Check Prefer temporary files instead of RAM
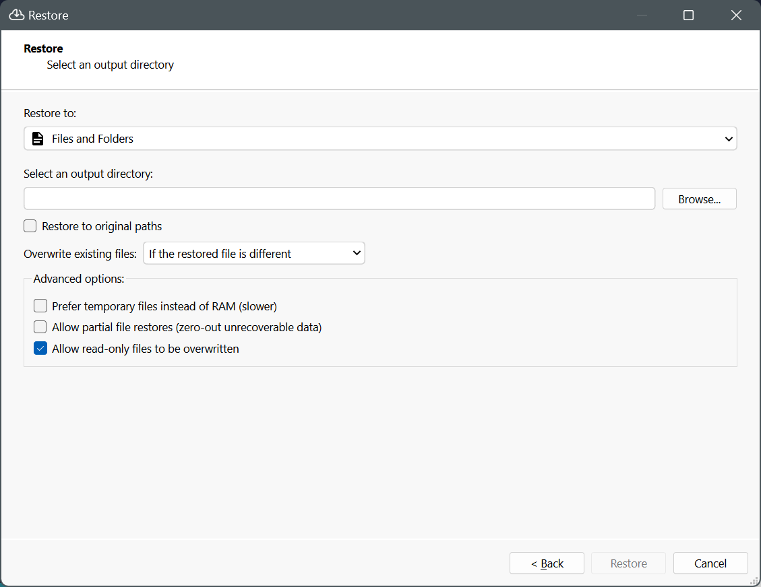 pos(40,306)
